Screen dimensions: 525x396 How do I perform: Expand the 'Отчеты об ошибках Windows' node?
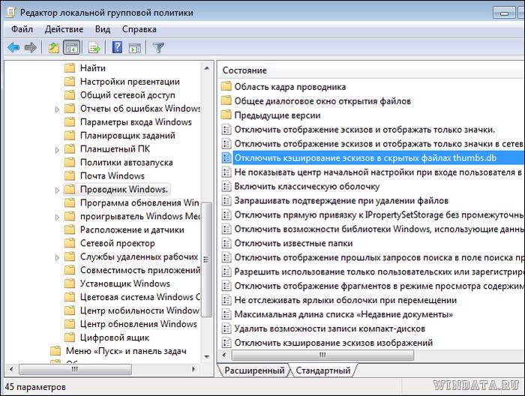[x=58, y=109]
